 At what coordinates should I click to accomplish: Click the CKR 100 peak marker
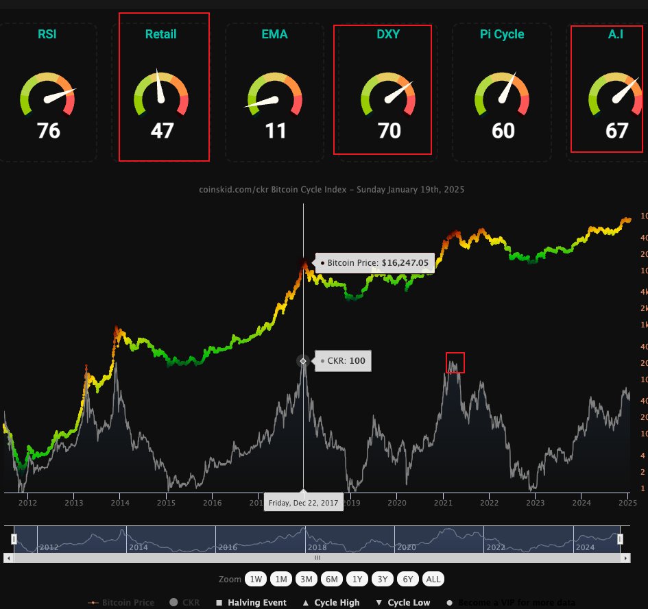tap(303, 360)
